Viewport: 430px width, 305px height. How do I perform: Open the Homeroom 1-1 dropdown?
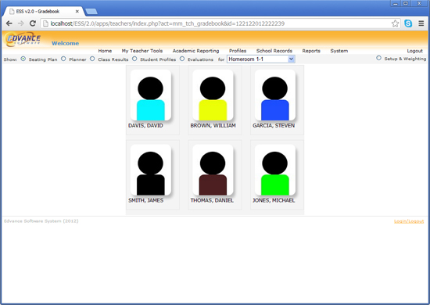click(x=261, y=59)
